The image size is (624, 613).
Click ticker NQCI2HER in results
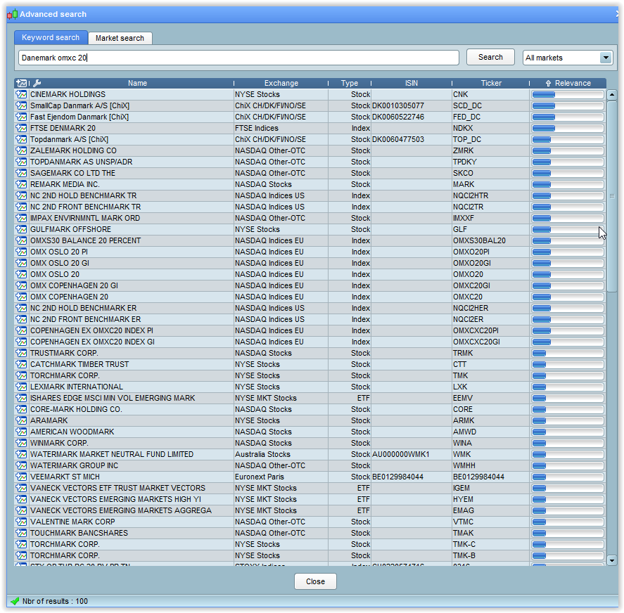tap(471, 308)
